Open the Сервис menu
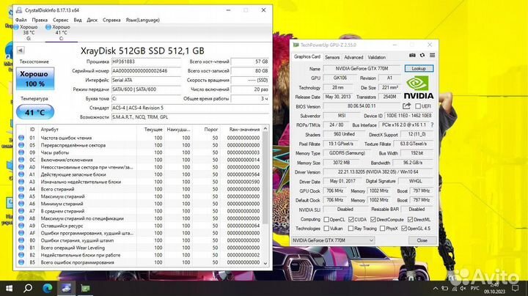 point(61,20)
